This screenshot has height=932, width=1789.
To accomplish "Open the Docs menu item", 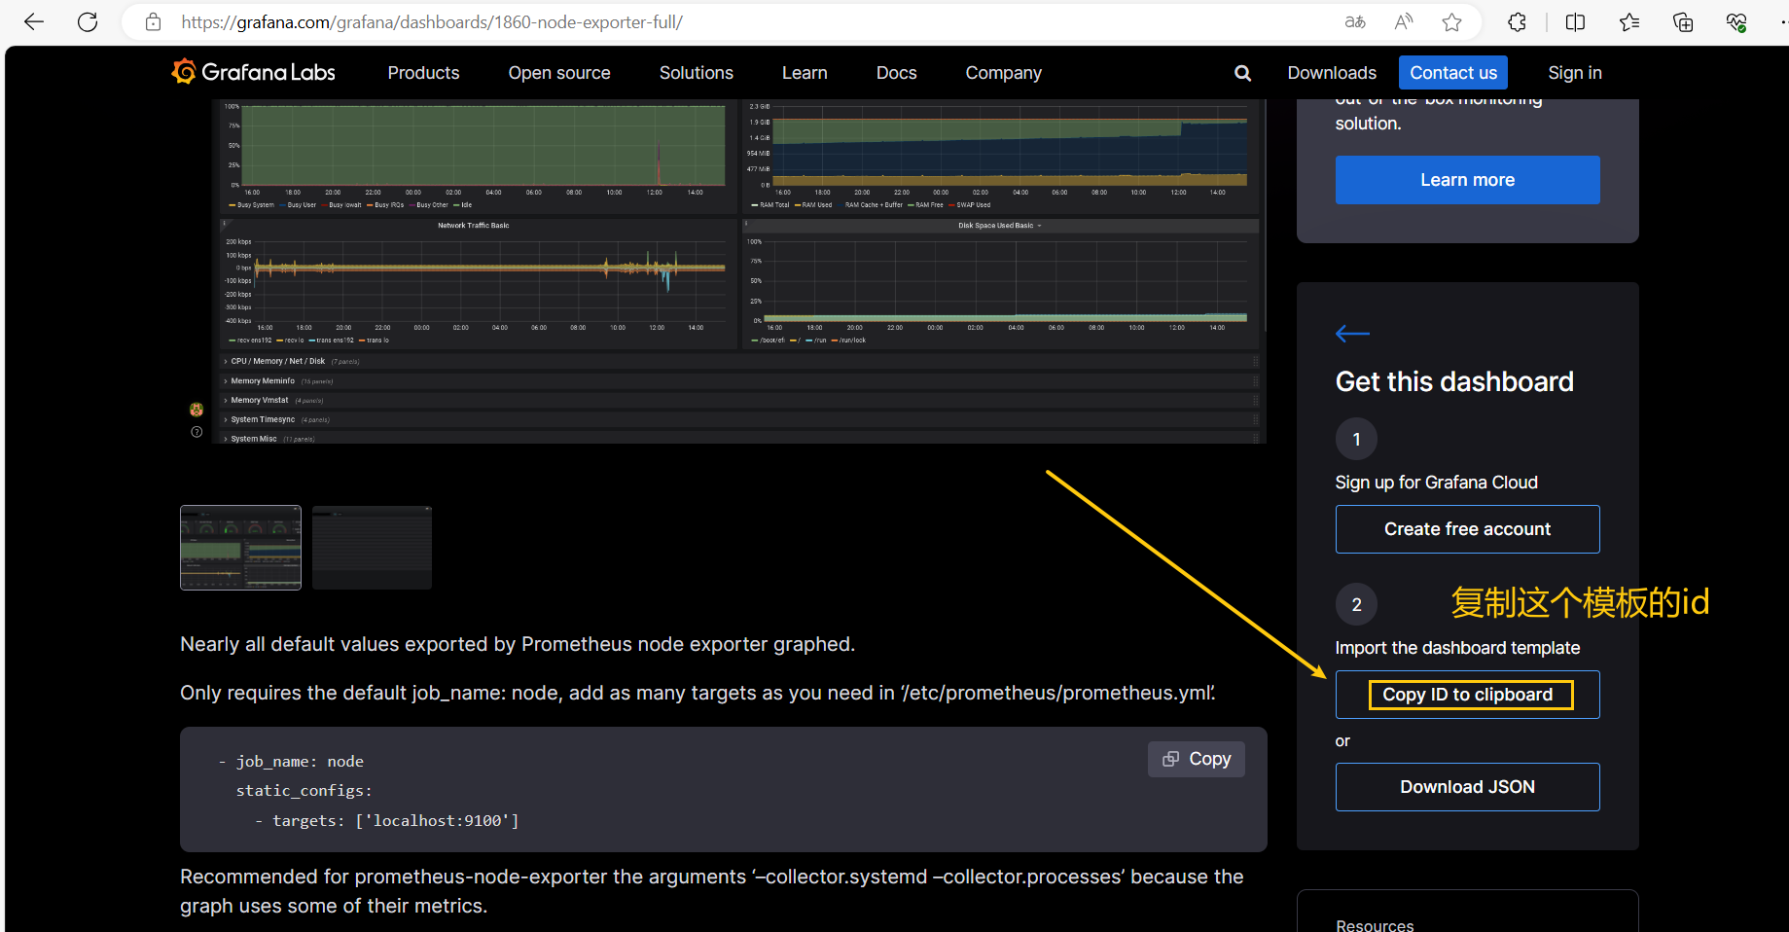I will (896, 73).
